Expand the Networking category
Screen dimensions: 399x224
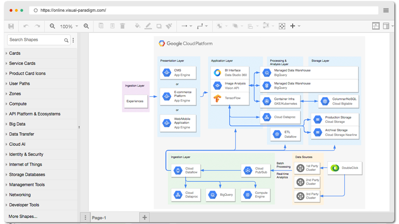[x=41, y=195]
